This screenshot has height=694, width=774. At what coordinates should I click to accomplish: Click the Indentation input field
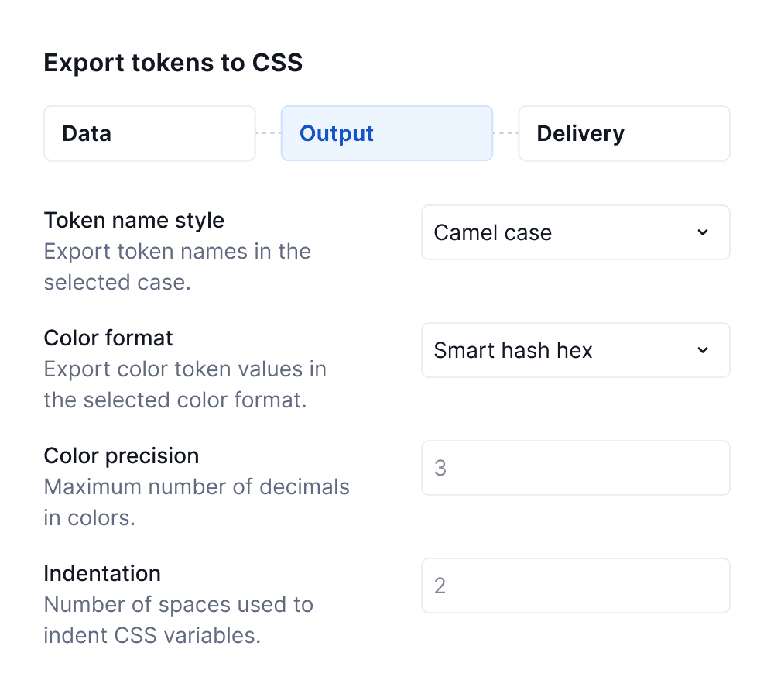pos(575,586)
